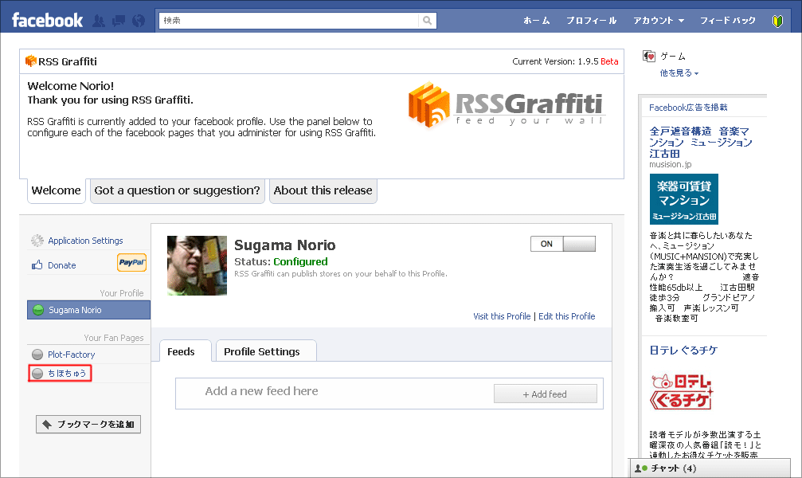Screen dimensions: 802x478
Task: Open messages icon in top bar
Action: coord(119,21)
